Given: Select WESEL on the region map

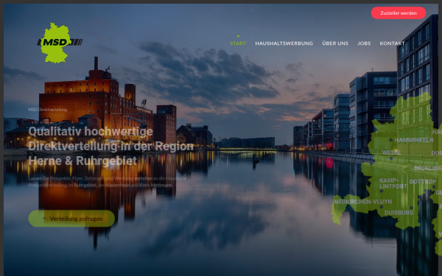Looking at the screenshot, I should pos(391,152).
